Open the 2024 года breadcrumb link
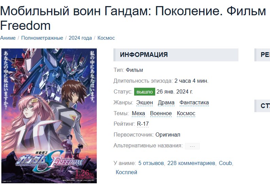The image size is (270, 186). [80, 38]
